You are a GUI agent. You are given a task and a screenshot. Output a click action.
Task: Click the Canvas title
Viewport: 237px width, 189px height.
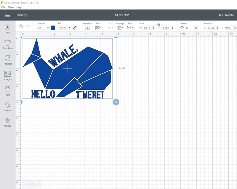point(21,15)
